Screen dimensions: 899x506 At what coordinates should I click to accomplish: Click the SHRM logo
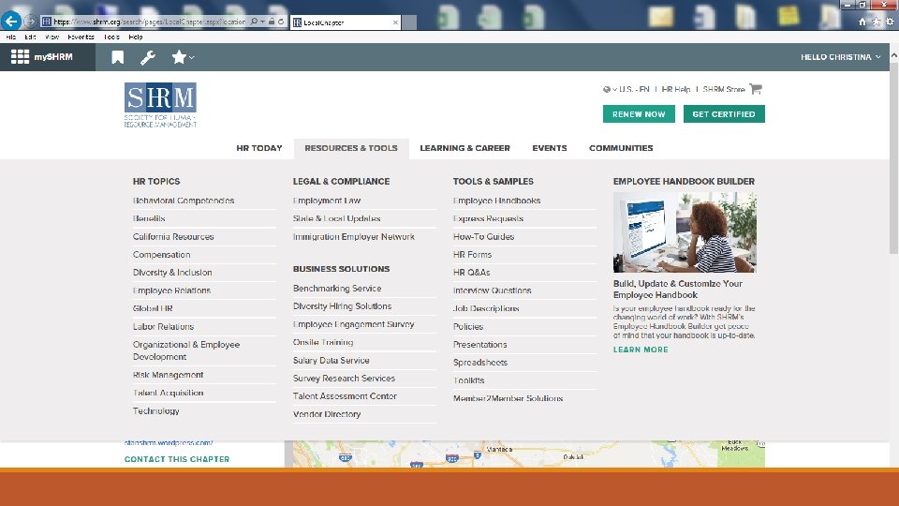160,105
